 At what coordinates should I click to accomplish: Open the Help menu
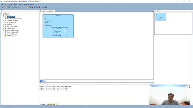(32, 4)
